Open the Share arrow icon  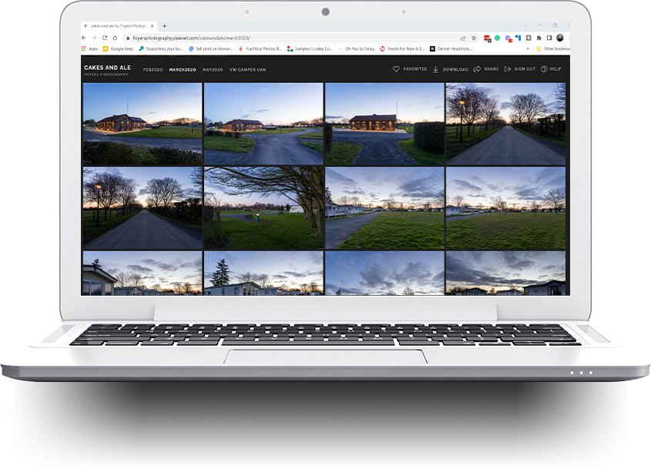tap(477, 69)
